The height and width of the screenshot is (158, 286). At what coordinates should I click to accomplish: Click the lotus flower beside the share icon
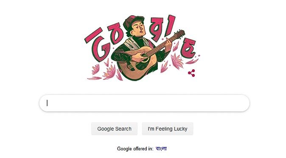point(177,61)
